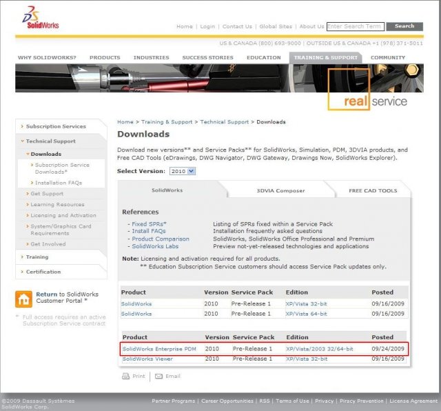The width and height of the screenshot is (441, 411).
Task: Click the Home link in top navigation
Action: click(x=185, y=26)
